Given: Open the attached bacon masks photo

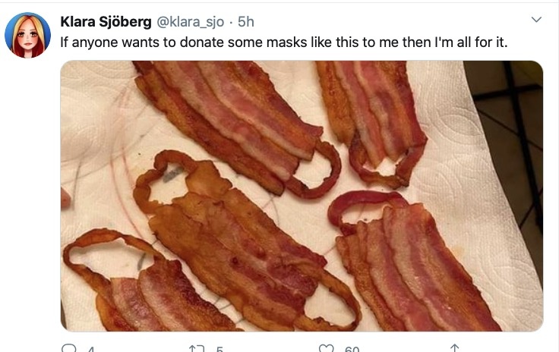Looking at the screenshot, I should (302, 196).
